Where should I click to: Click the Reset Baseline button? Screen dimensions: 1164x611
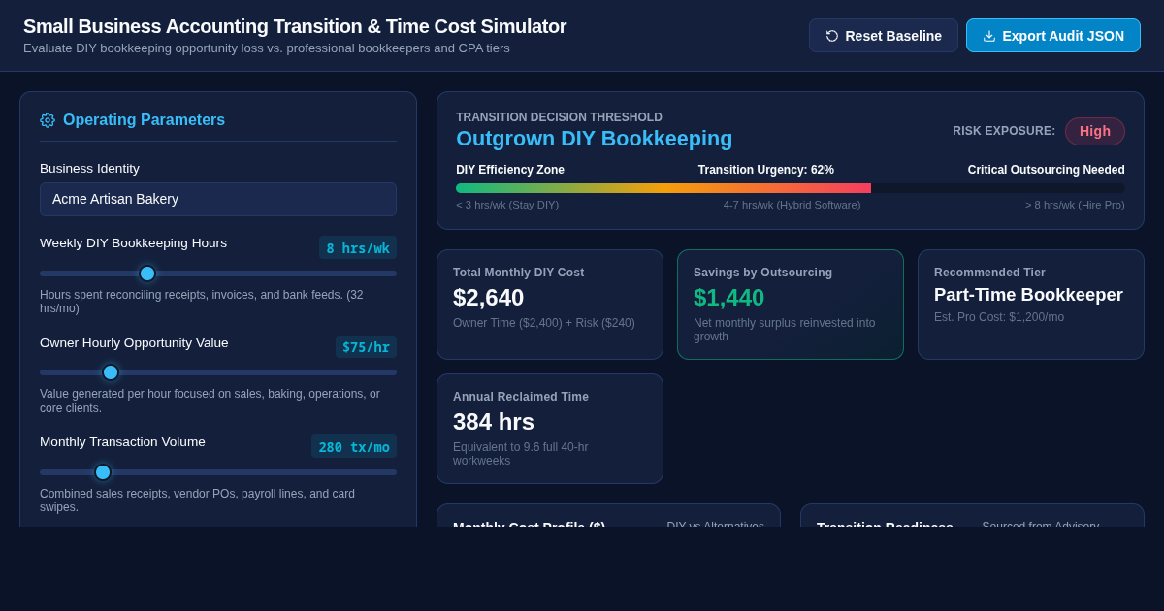(x=884, y=36)
